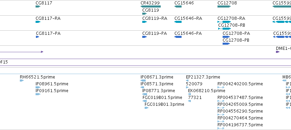Click the CG8119 gene arrow
Image resolution: width=291 pixels, height=130 pixels.
(x=144, y=14)
